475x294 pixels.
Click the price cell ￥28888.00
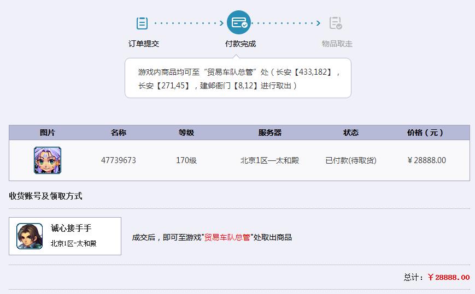tap(426, 160)
